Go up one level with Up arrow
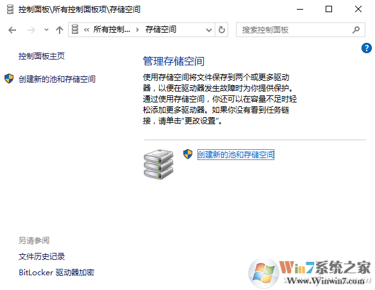375x290 pixels. (x=60, y=30)
